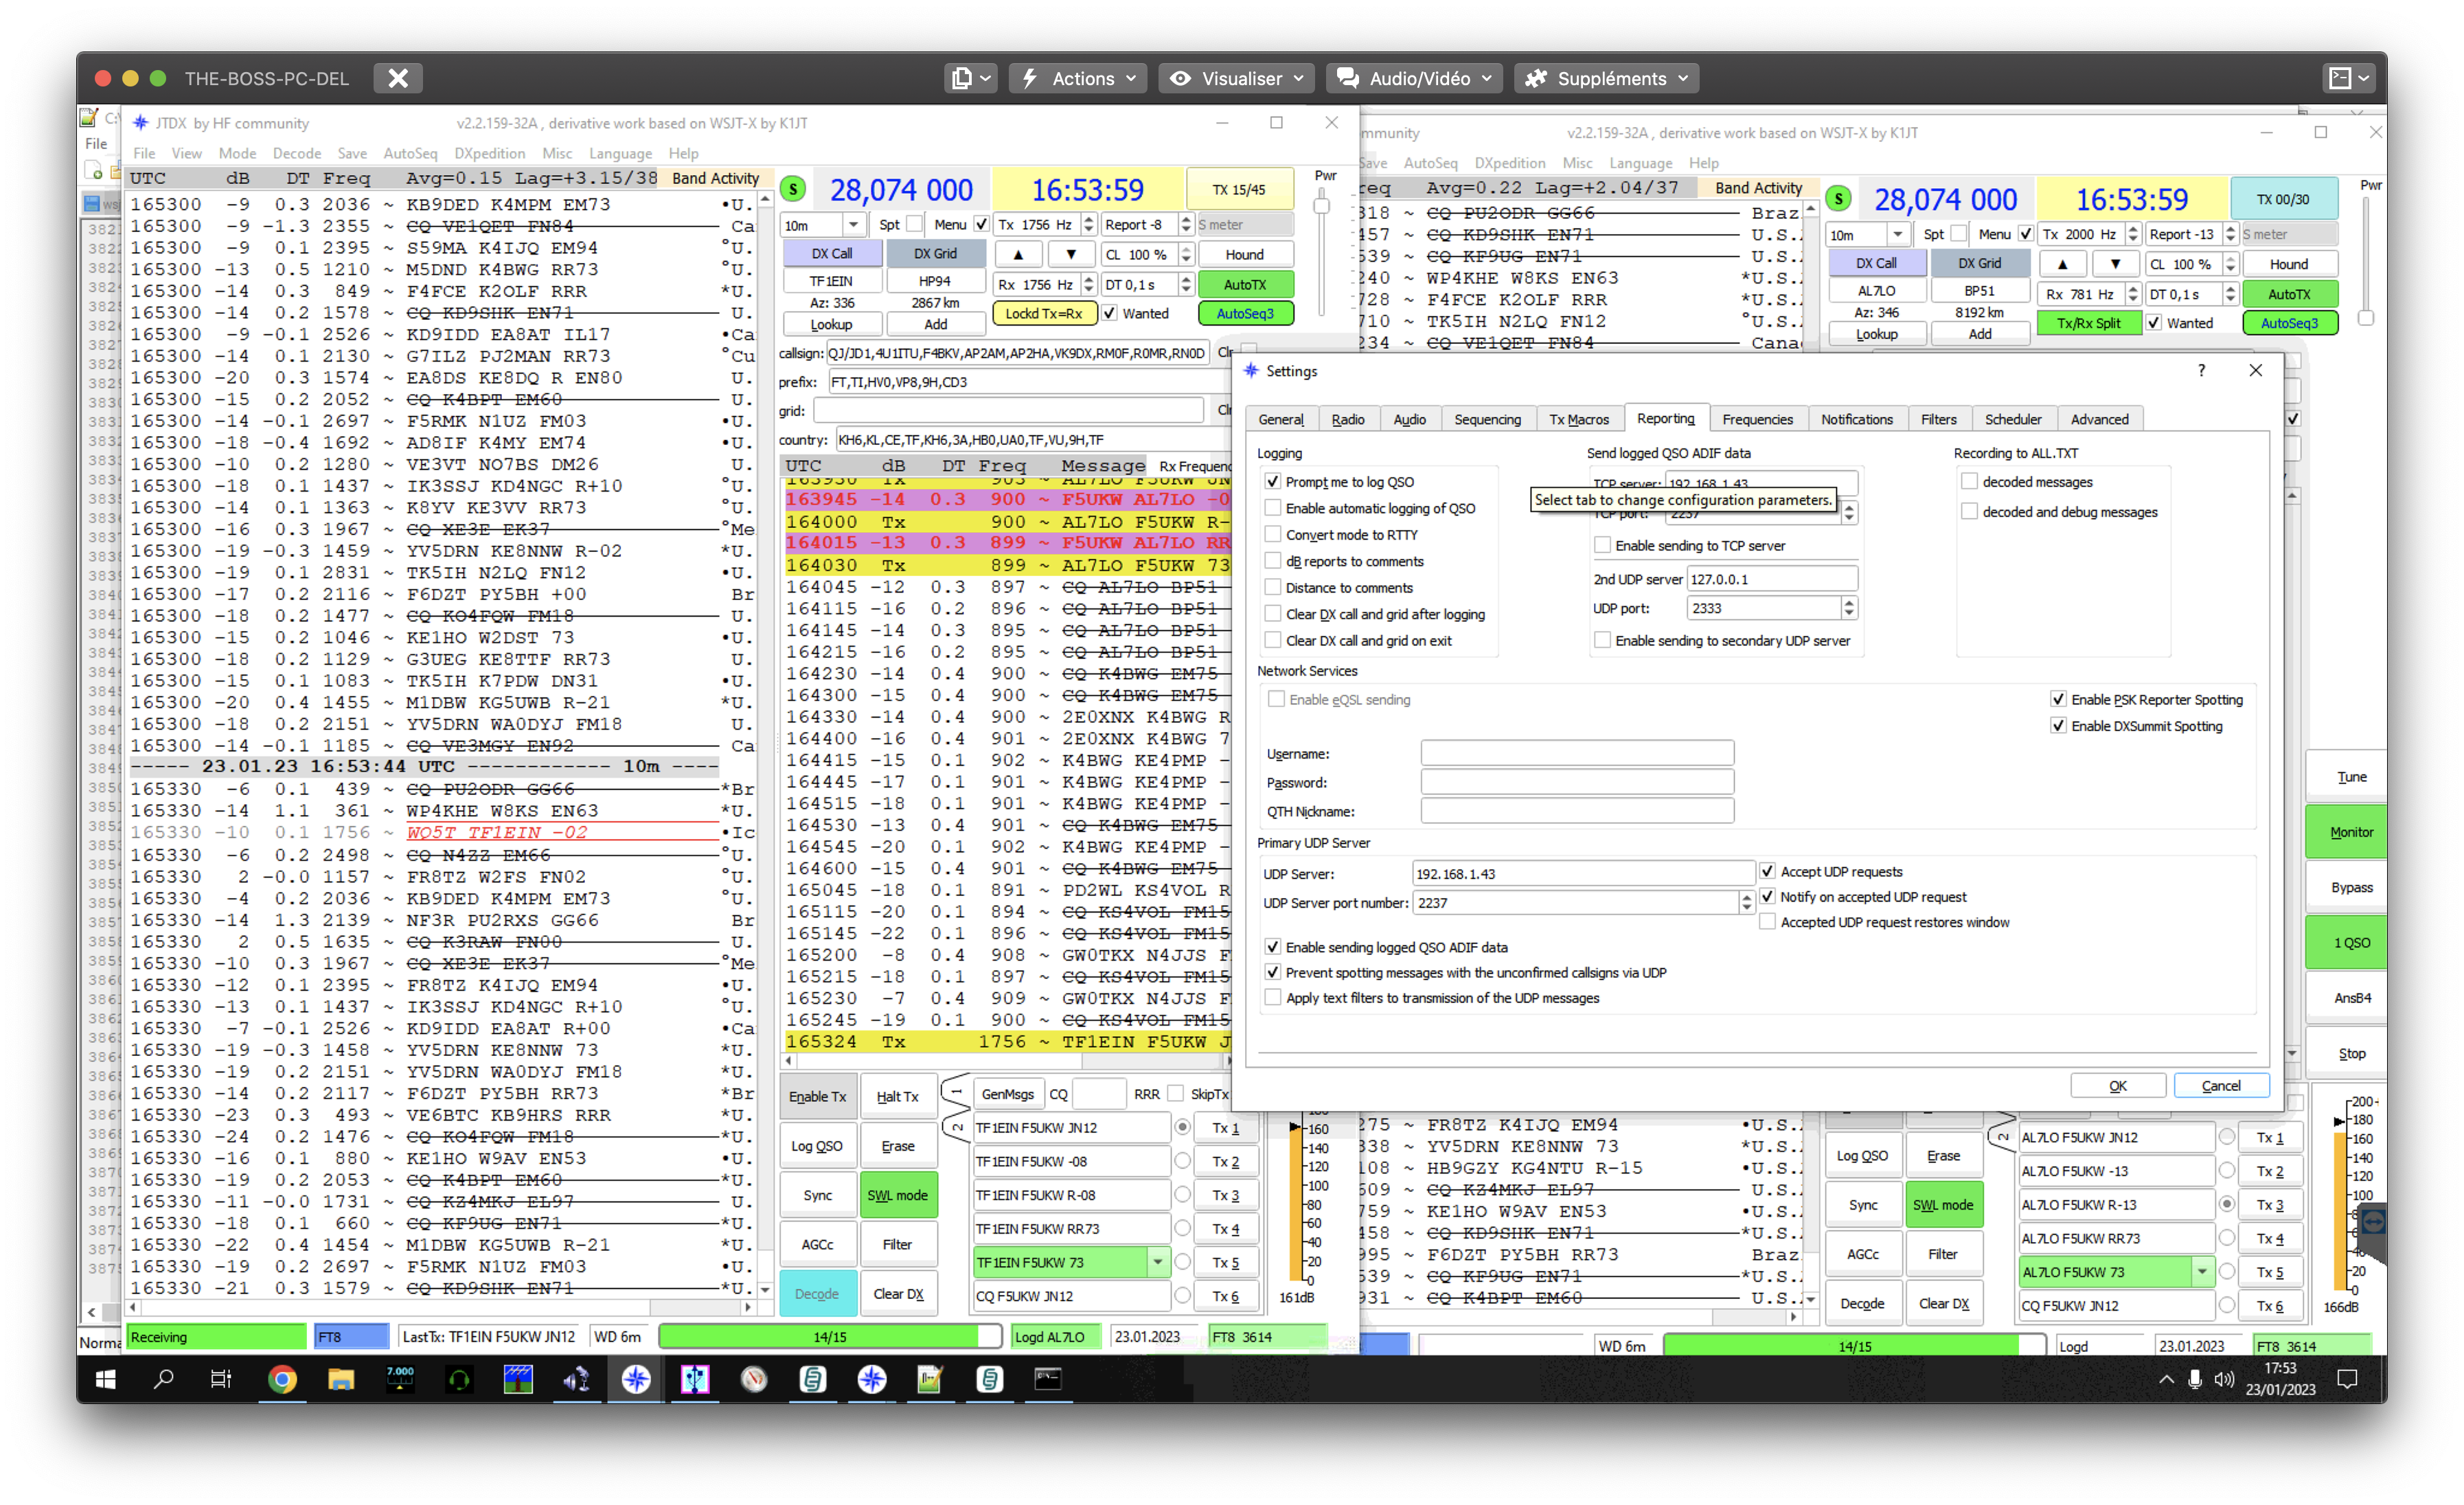This screenshot has height=1505, width=2464.
Task: Click the Monitor button on the right
Action: point(2349,832)
